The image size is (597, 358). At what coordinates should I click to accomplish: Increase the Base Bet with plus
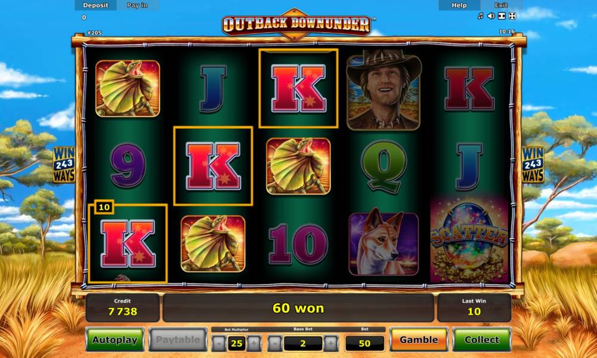click(x=331, y=344)
